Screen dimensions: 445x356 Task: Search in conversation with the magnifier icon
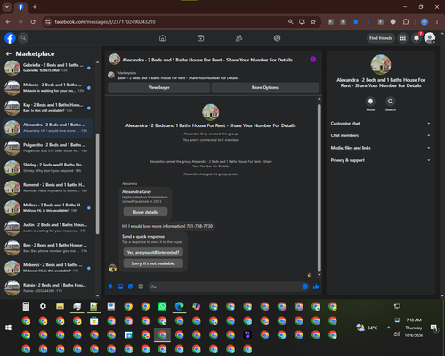(391, 101)
